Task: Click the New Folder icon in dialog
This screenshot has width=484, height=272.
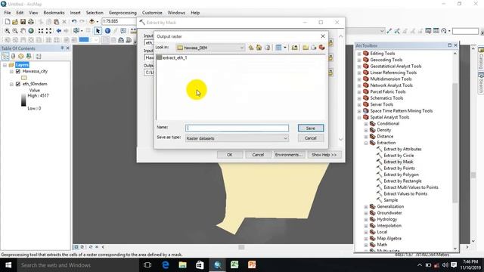Action: [306, 48]
